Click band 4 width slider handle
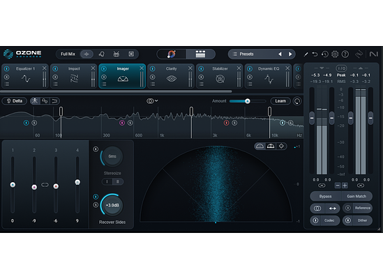This screenshot has height=279, width=383. [x=77, y=182]
